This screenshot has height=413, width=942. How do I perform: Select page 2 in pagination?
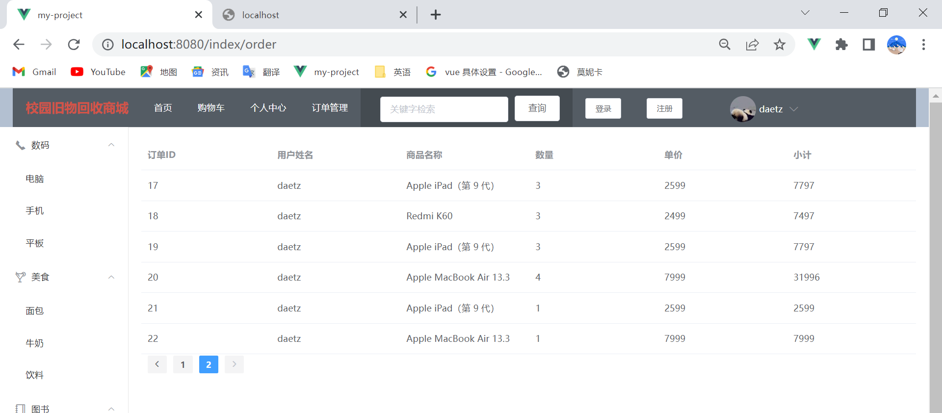tap(209, 364)
